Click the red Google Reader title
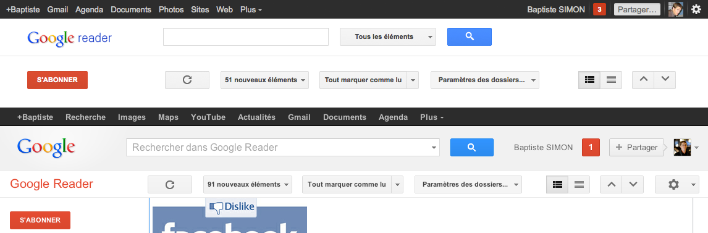Viewport: 708px width, 233px height. coord(51,184)
